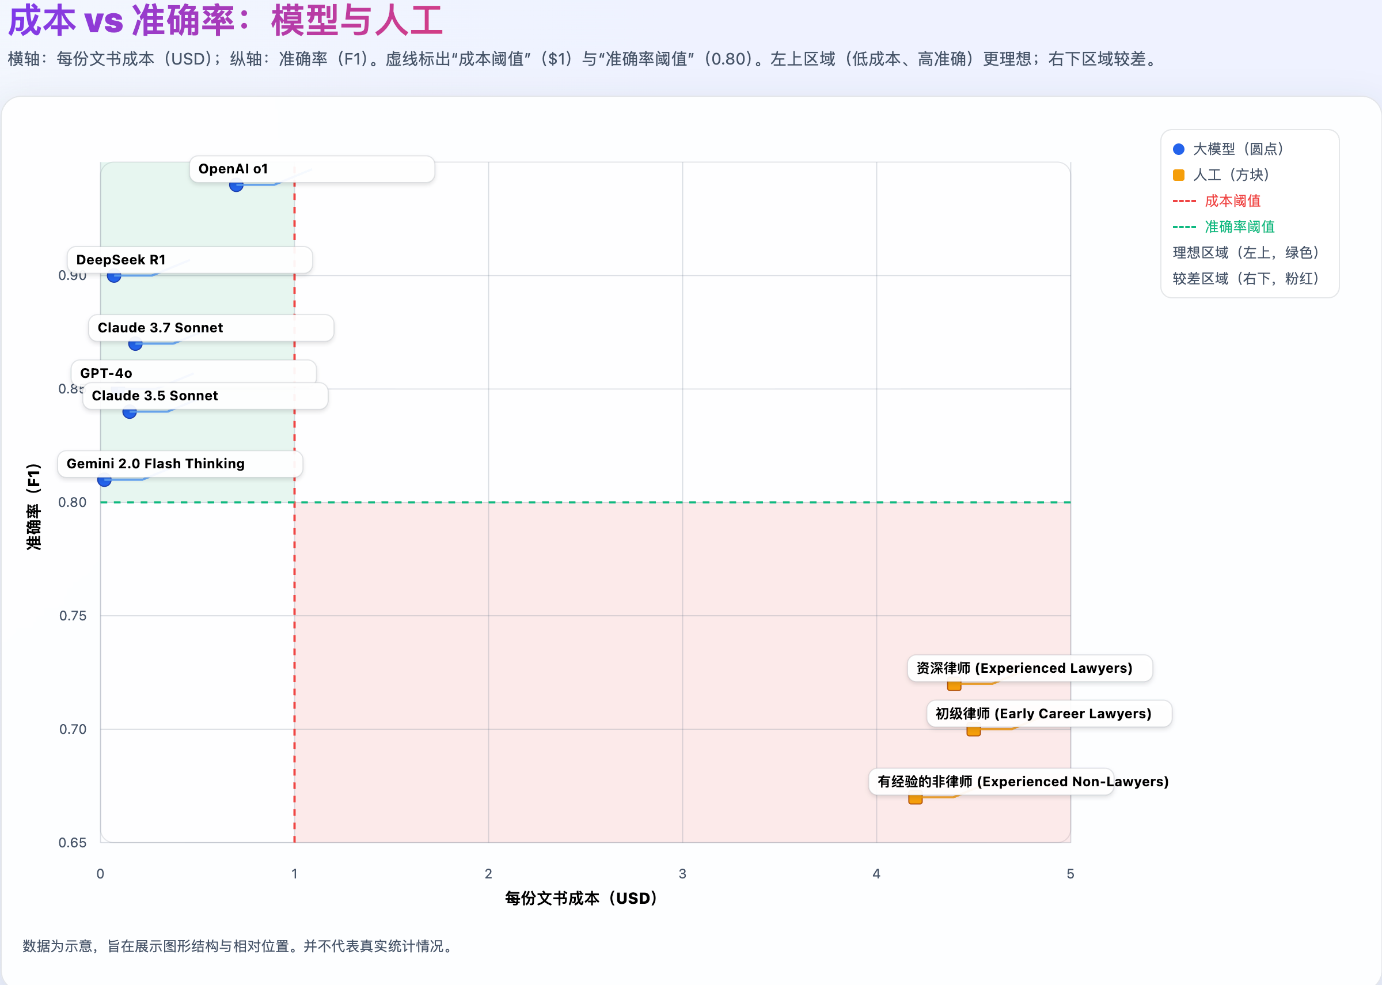Click the 资深律师 orange square marker
This screenshot has width=1382, height=985.
[x=954, y=686]
